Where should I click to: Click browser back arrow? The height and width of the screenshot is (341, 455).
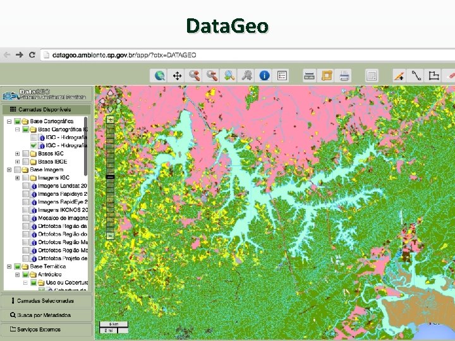coord(7,54)
